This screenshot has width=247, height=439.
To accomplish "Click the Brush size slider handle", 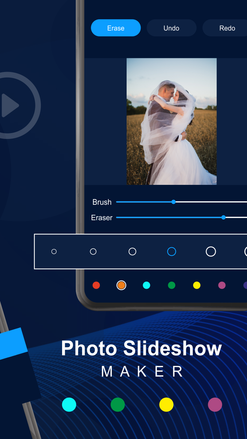I will pos(174,202).
